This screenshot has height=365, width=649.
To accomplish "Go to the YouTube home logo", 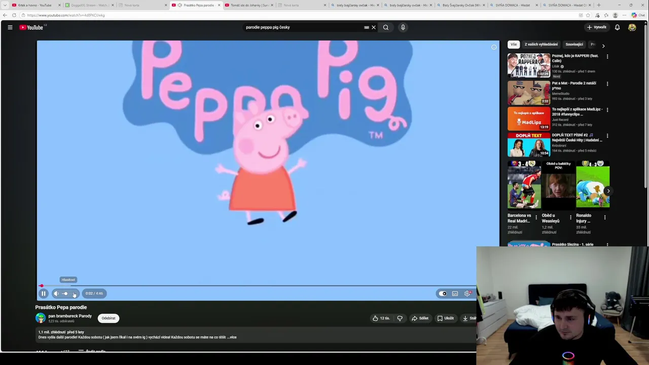I will 31,27.
